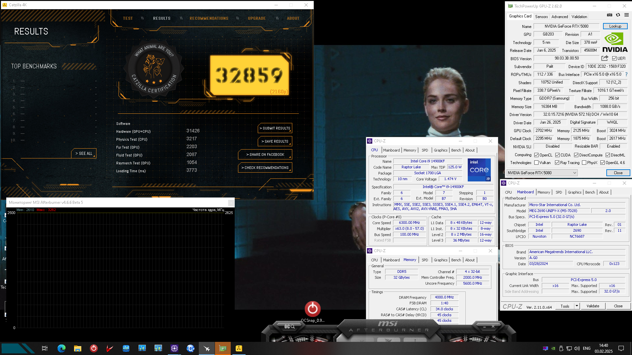The width and height of the screenshot is (632, 355).
Task: Click the GPU Name field NVIDIA GeForce RTX 5080
Action: click(x=566, y=26)
